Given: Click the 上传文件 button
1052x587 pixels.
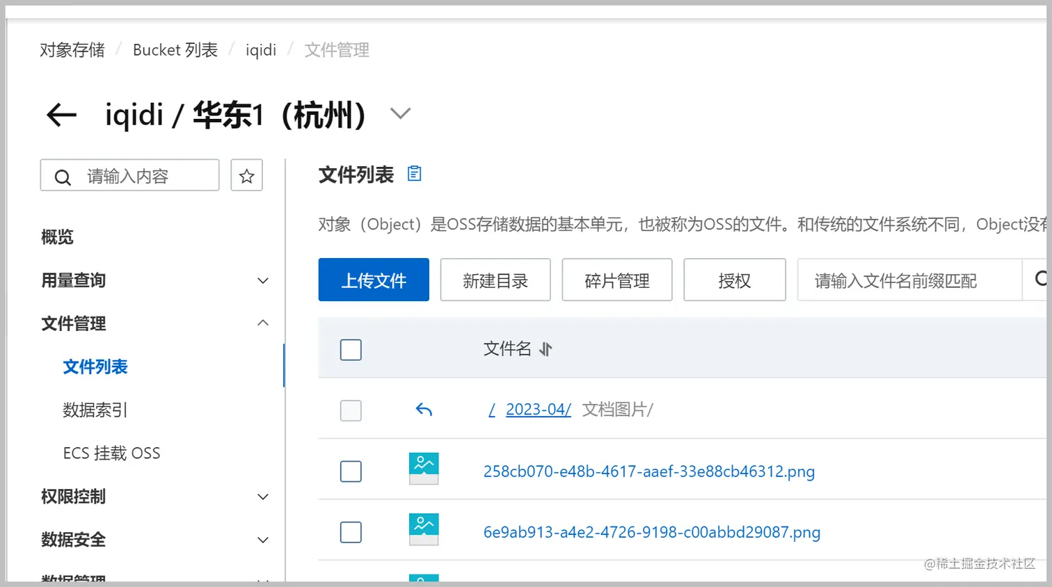Looking at the screenshot, I should [374, 280].
